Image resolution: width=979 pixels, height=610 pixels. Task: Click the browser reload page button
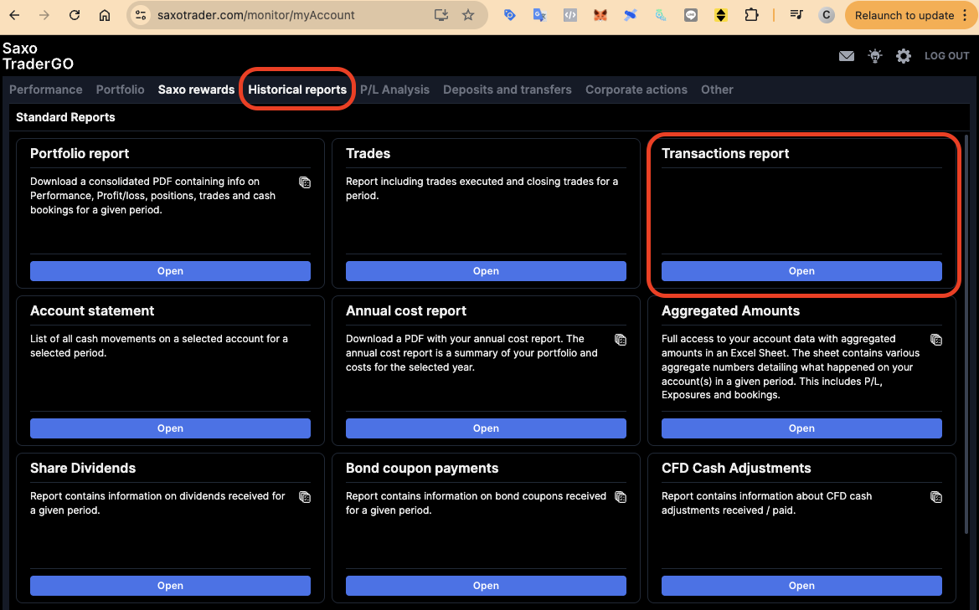click(75, 15)
